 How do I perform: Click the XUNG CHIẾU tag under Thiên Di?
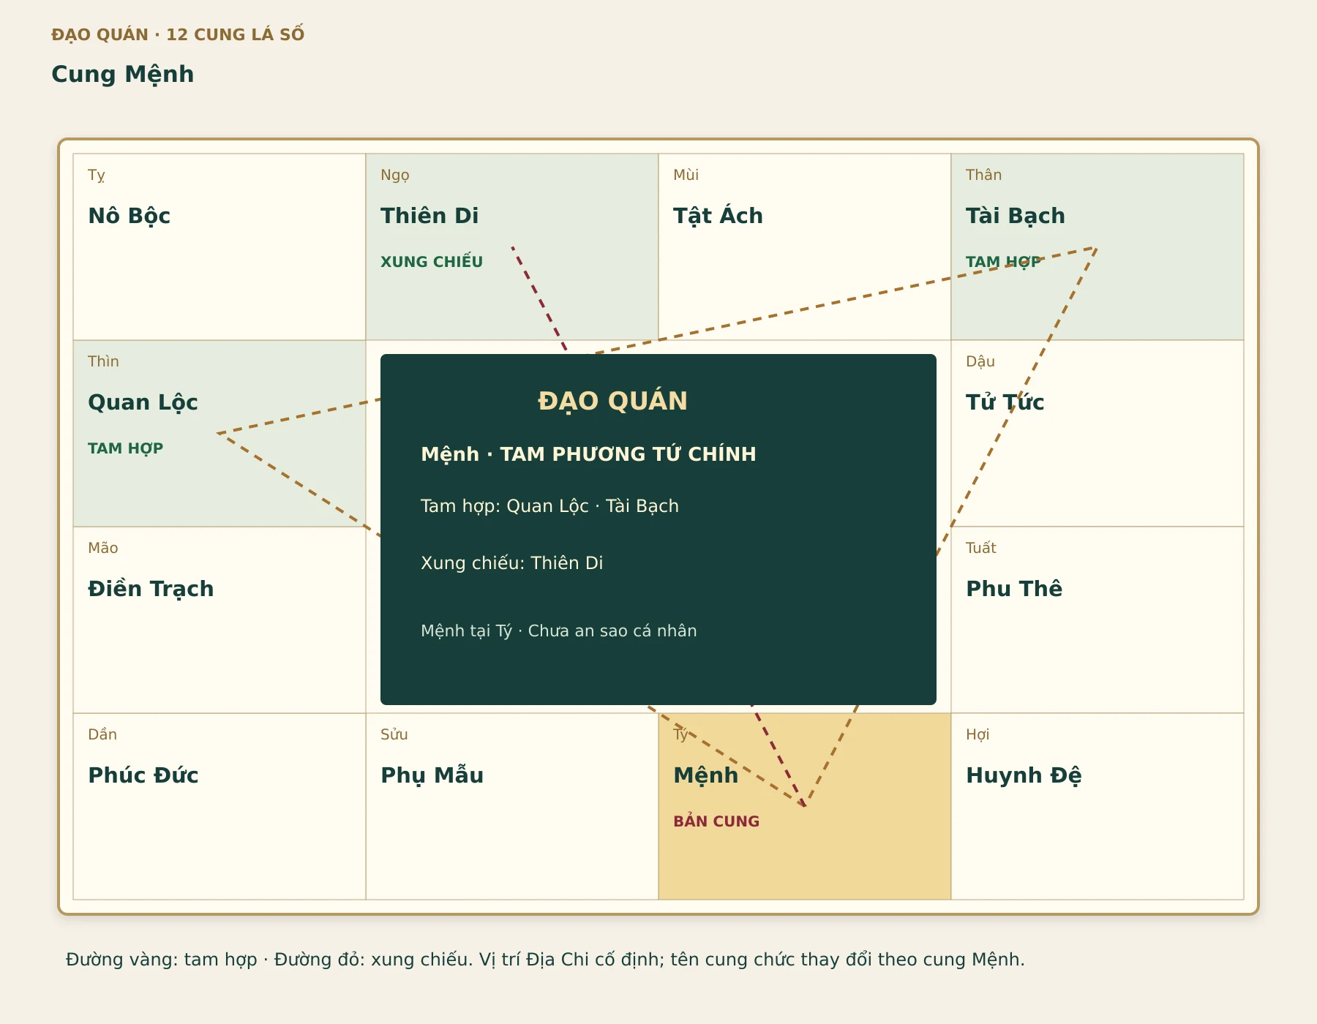pyautogui.click(x=432, y=262)
